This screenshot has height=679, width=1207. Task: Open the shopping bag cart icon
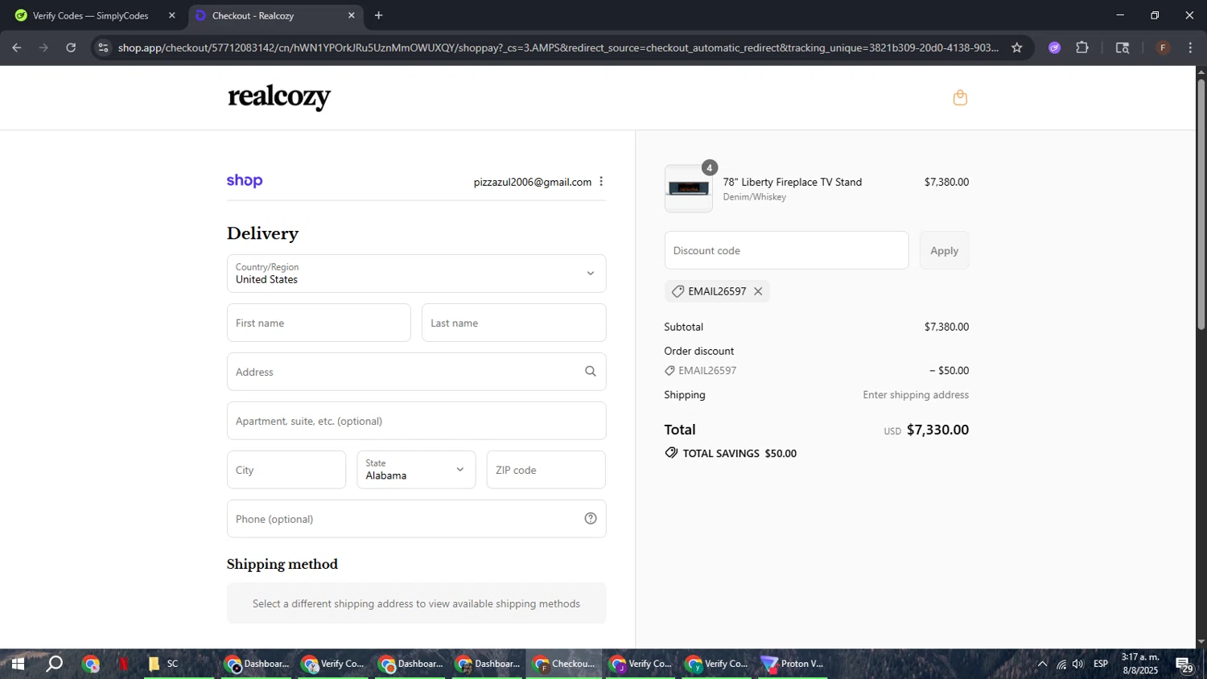coord(960,97)
